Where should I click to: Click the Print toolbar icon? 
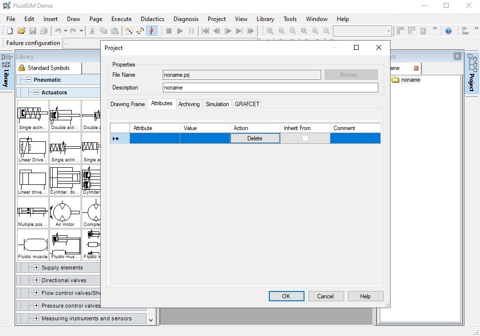tap(44, 31)
